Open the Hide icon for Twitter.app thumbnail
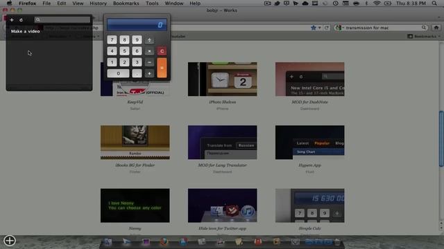This screenshot has width=444, height=249. pos(222,205)
